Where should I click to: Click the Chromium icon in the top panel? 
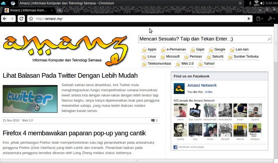[13, 3]
